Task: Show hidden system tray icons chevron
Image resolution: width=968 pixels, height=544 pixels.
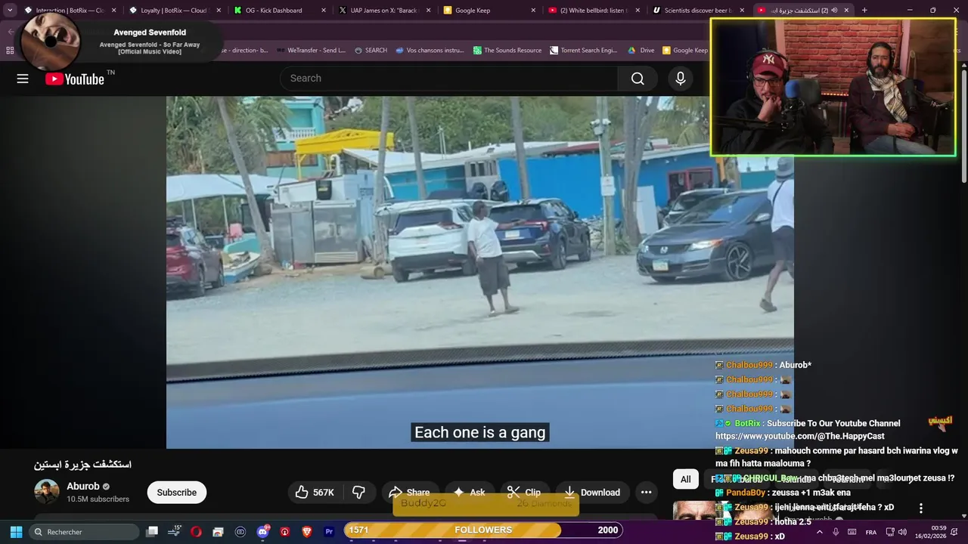Action: coord(820,532)
